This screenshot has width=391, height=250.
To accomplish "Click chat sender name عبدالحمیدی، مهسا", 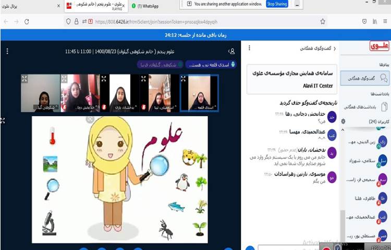I will 307,132.
